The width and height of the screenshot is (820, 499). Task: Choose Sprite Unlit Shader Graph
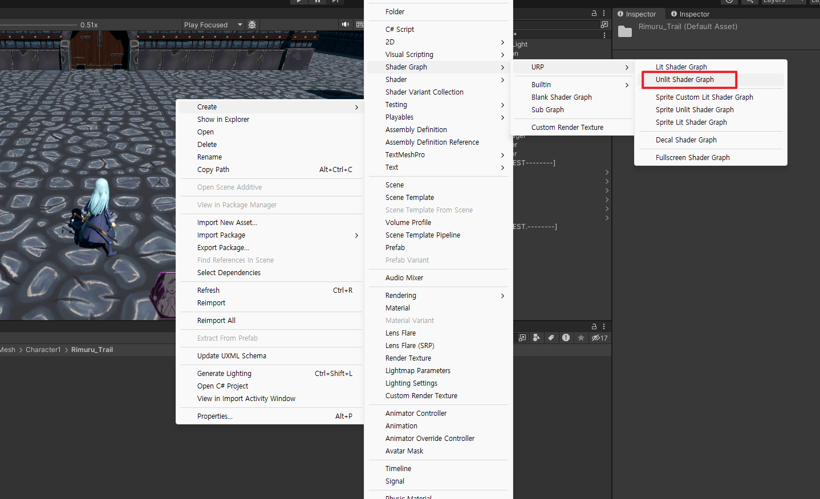pyautogui.click(x=710, y=109)
